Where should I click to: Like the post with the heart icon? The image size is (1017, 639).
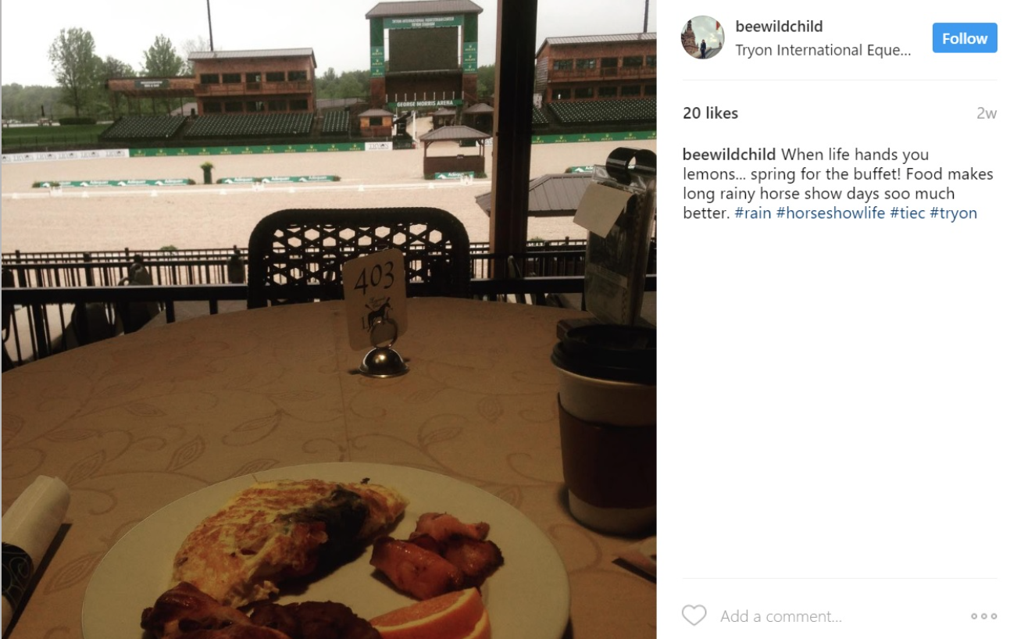coord(694,616)
